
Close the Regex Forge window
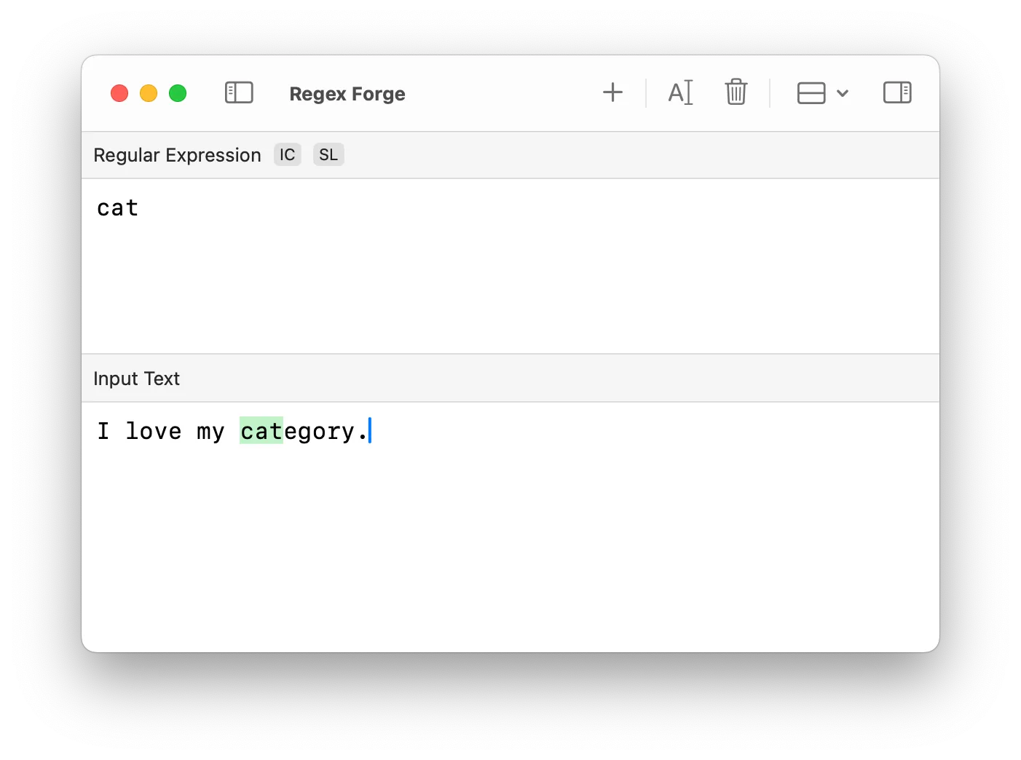[x=119, y=93]
